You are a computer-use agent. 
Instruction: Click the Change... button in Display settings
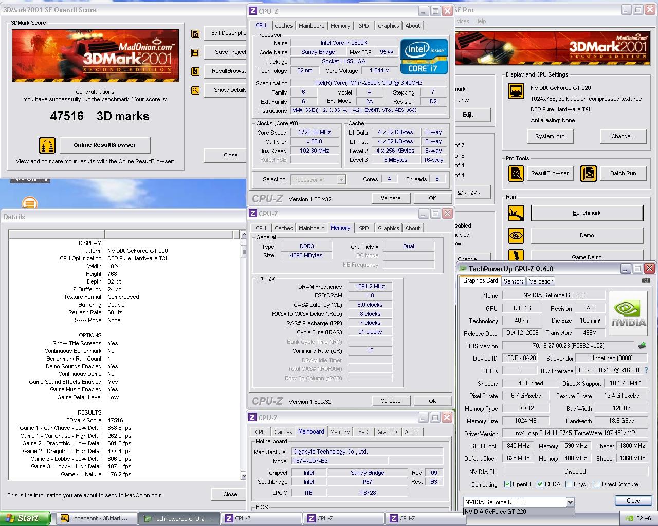tap(623, 136)
